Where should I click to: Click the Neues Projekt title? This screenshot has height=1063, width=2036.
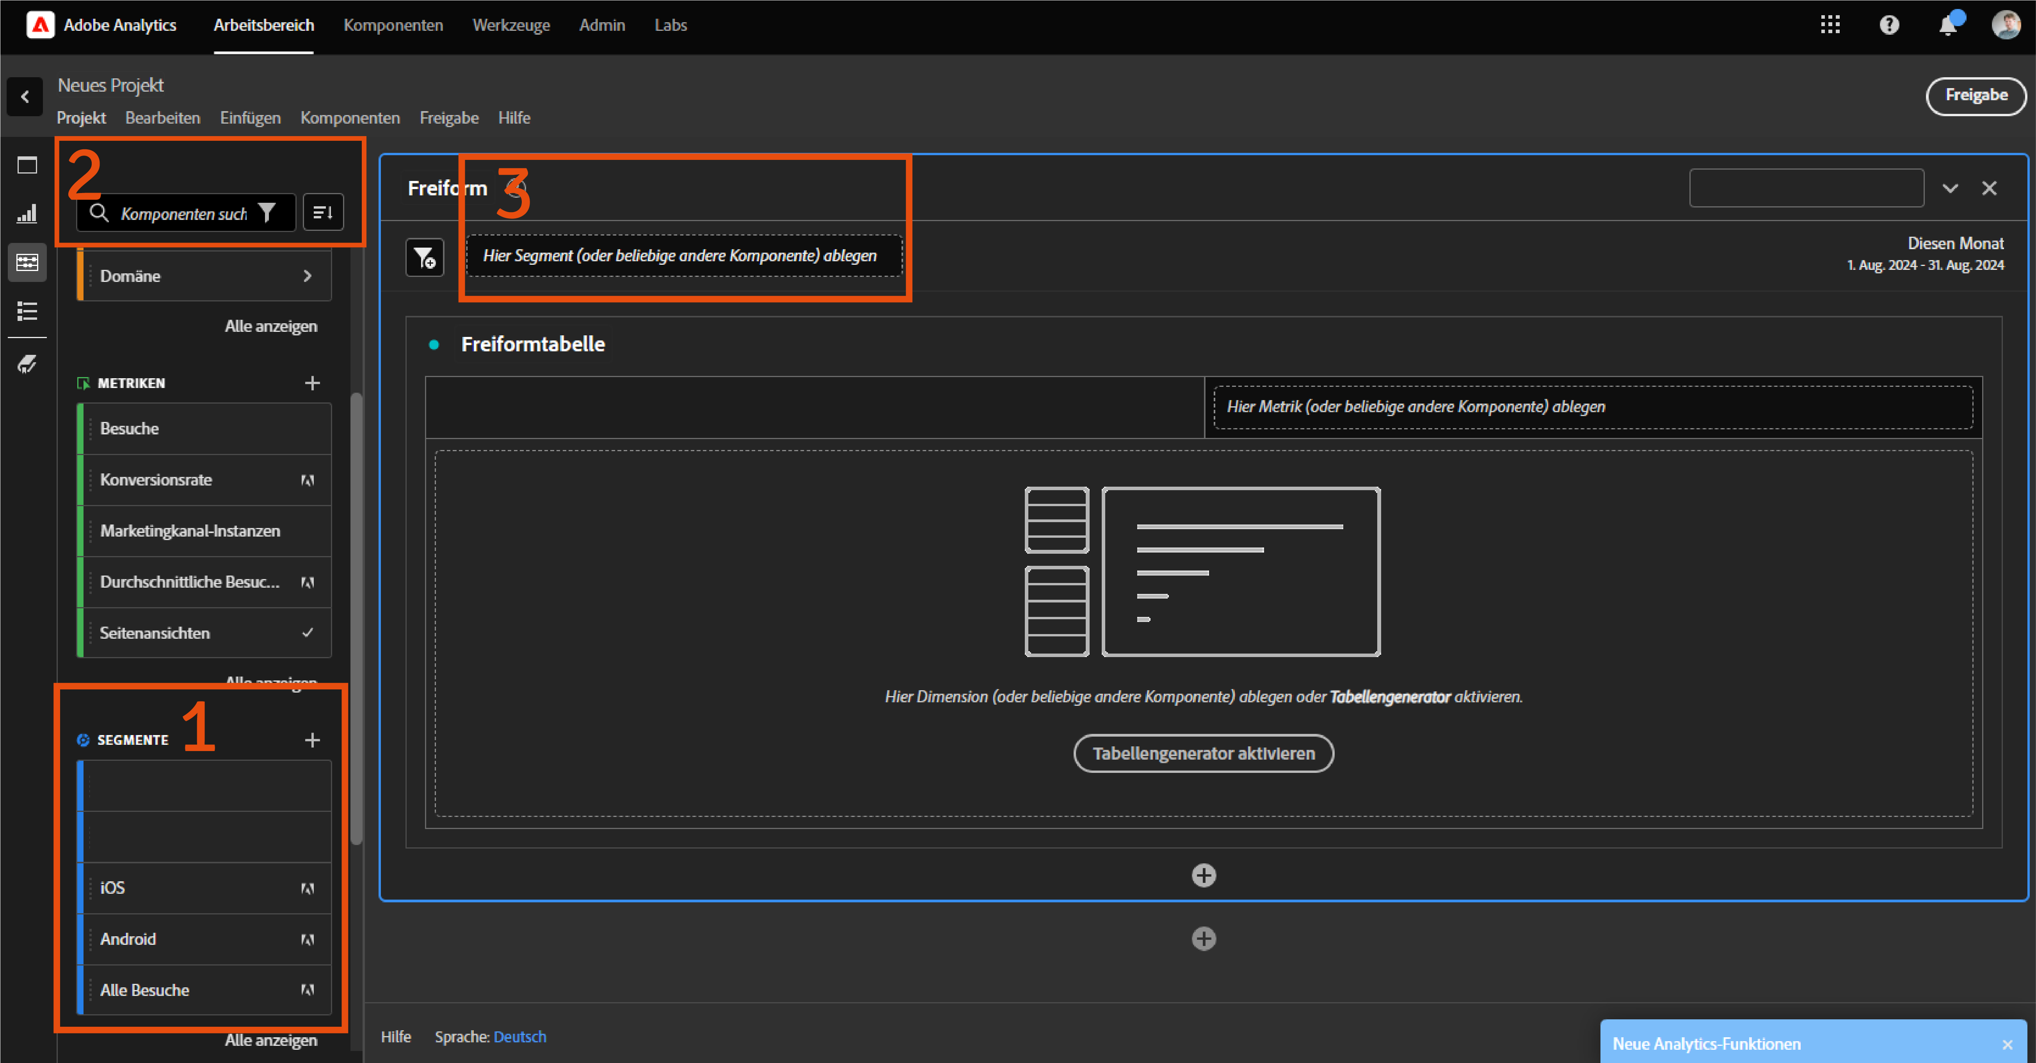click(111, 85)
